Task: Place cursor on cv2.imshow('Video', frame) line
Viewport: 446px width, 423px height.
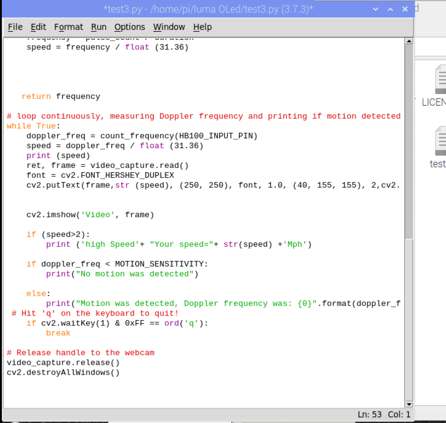Action: [90, 215]
